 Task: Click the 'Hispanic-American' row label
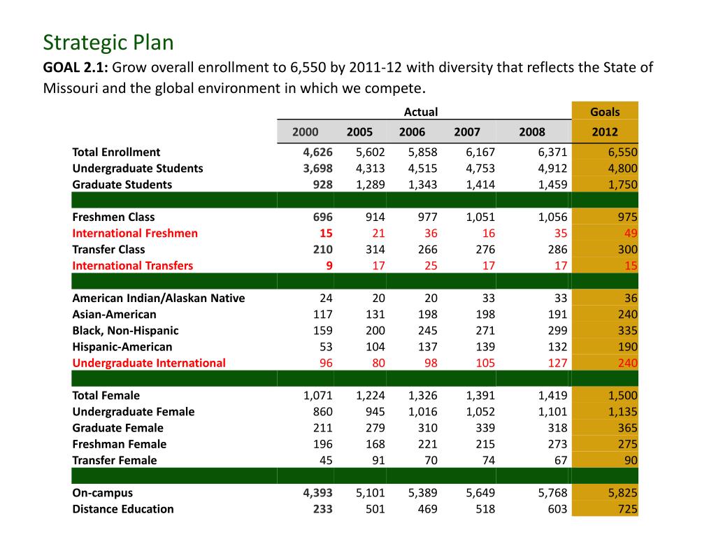122,347
